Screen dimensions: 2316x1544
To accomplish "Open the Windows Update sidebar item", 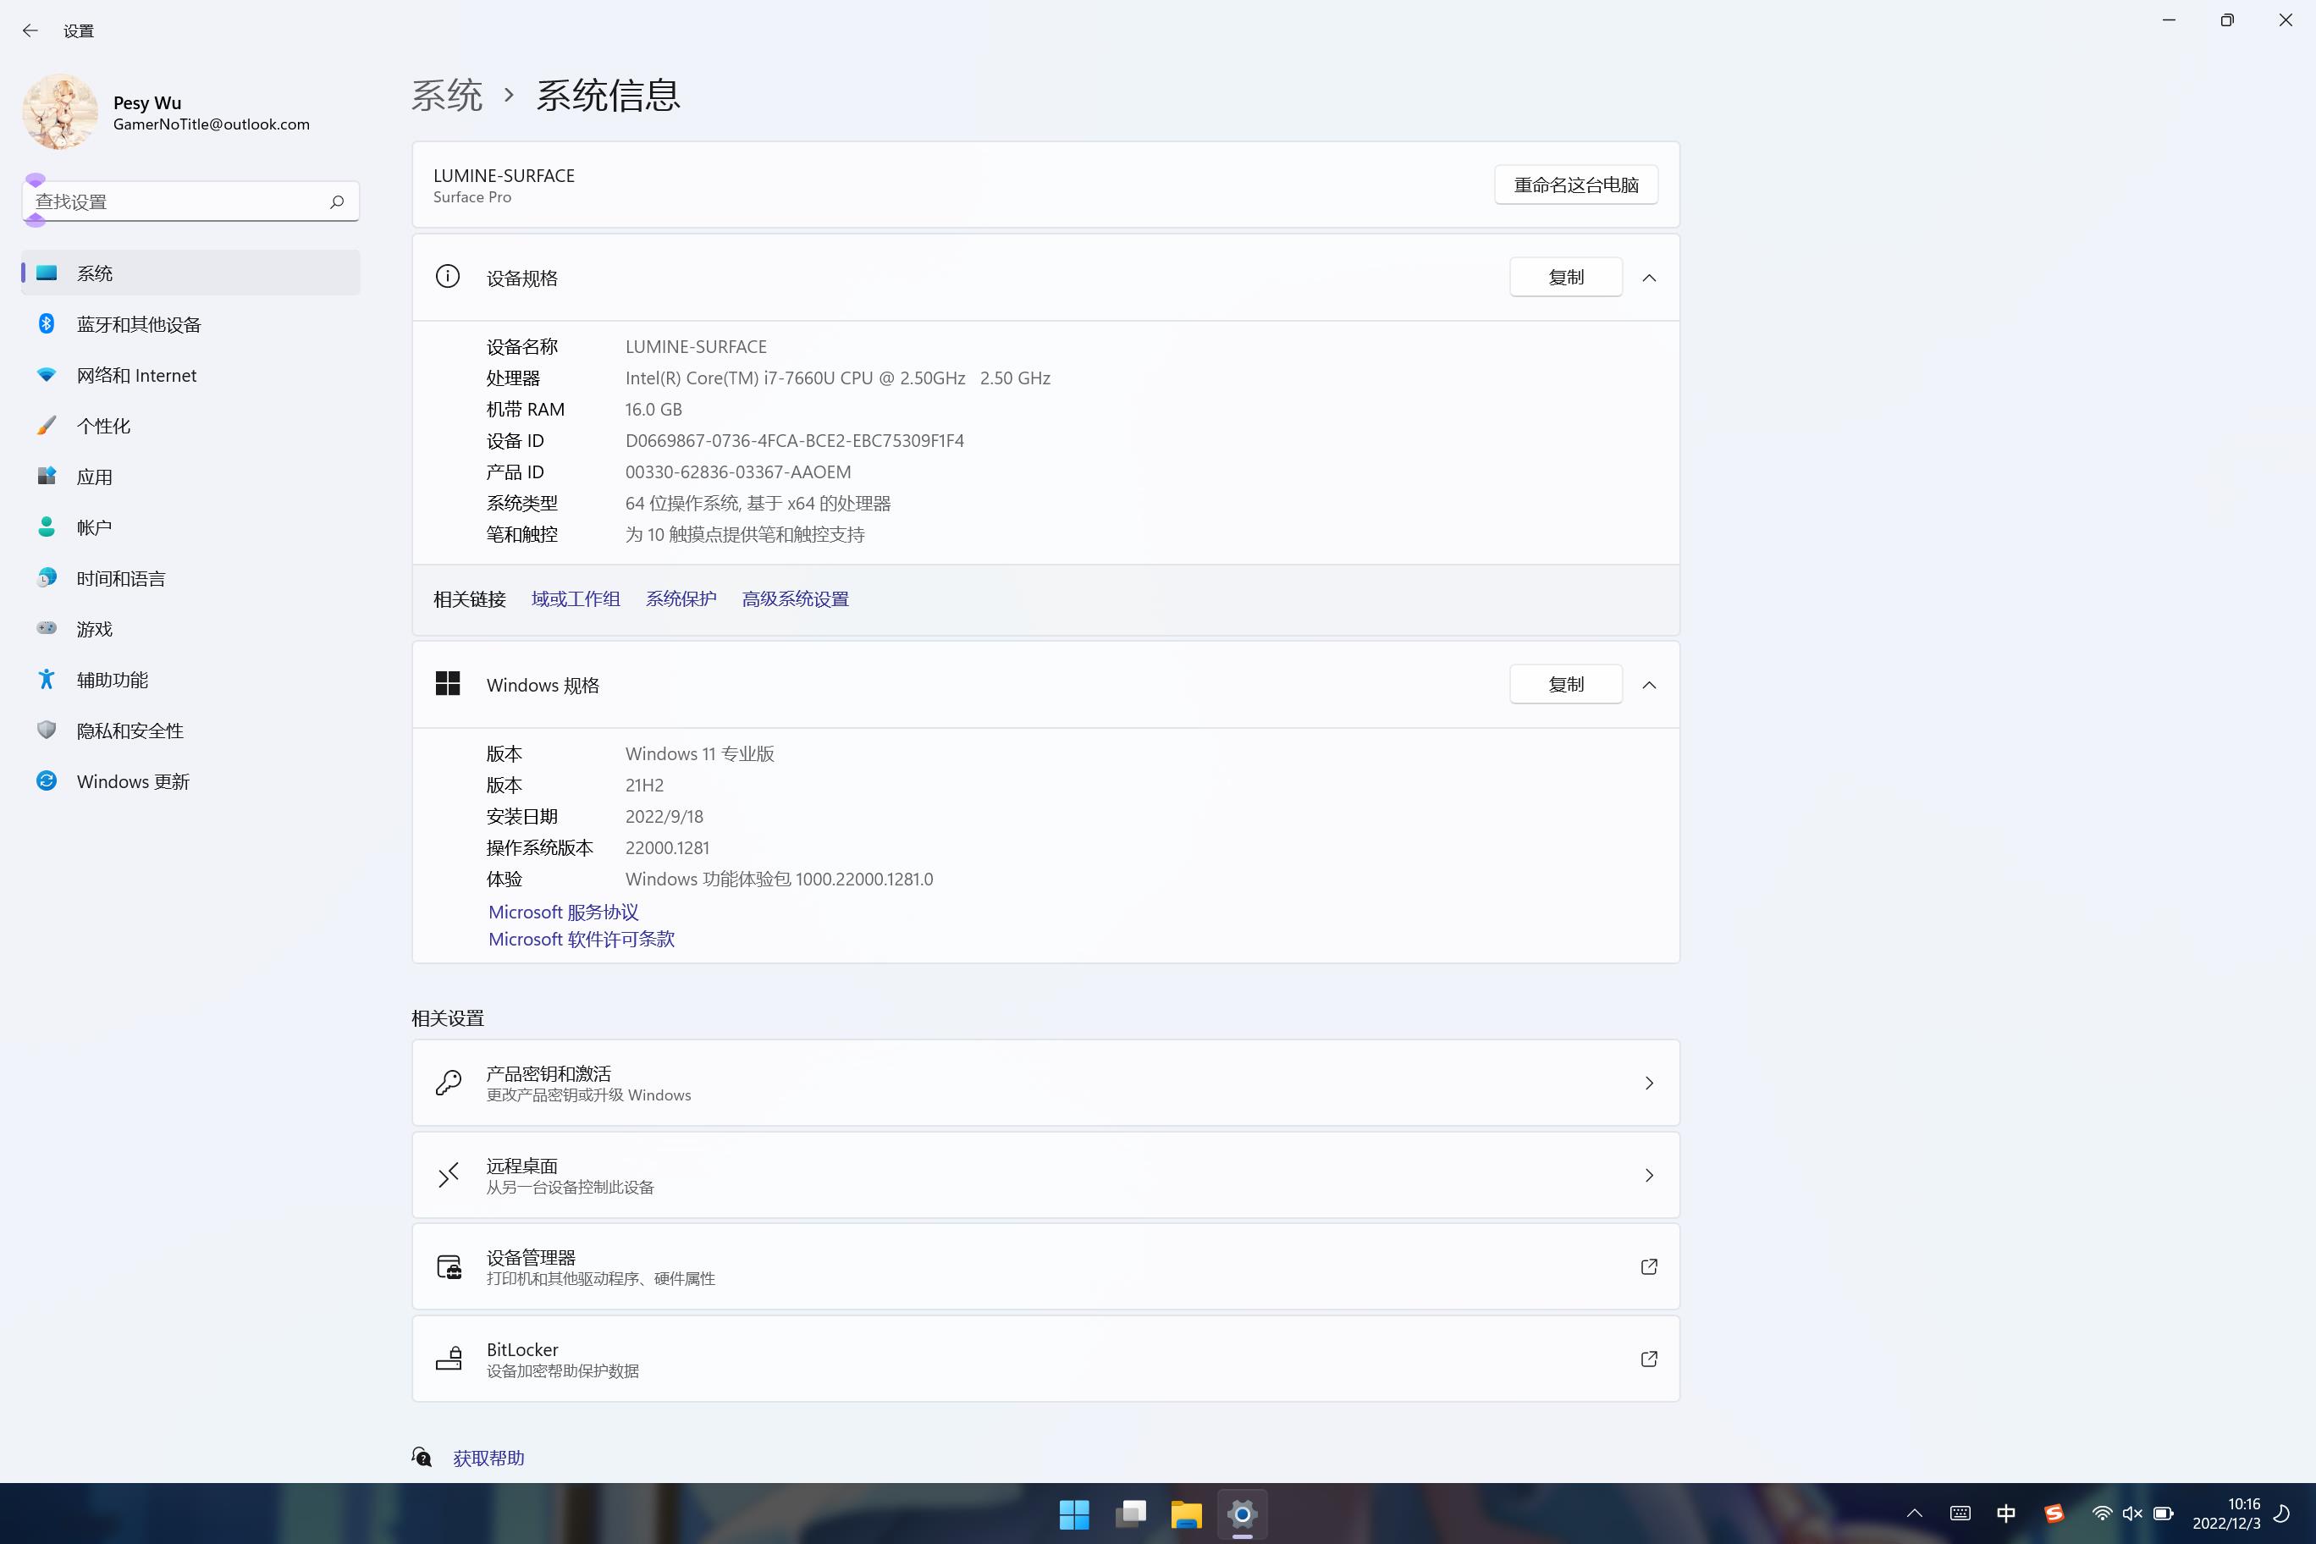I will point(132,780).
